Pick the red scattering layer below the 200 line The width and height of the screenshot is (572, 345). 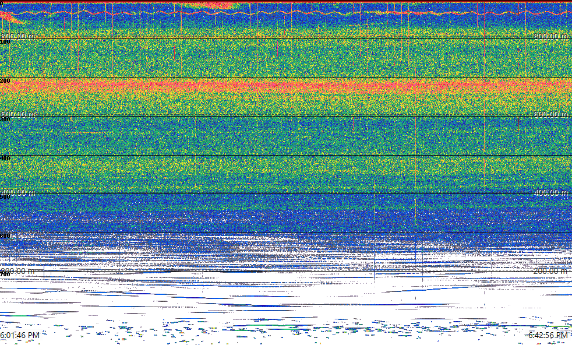pyautogui.click(x=286, y=86)
